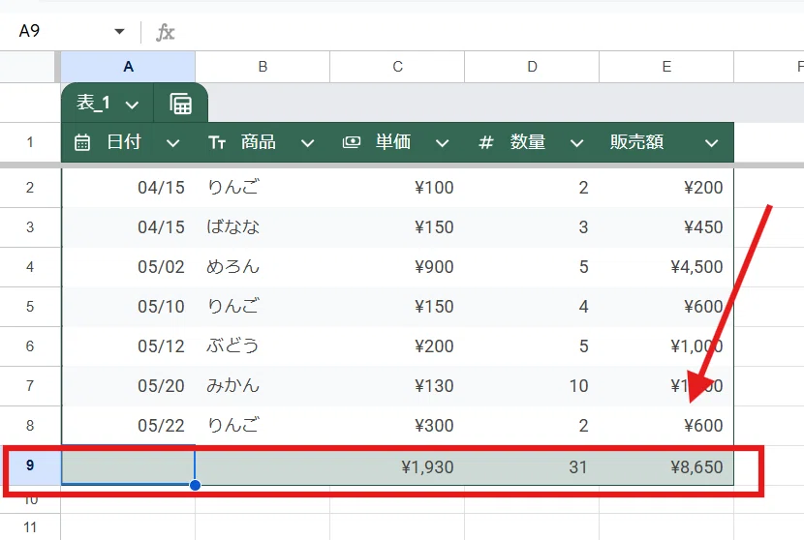The height and width of the screenshot is (540, 804).
Task: Click the みかん product cell
Action: 263,385
